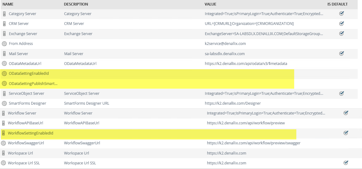Select the Workspace Url SSL name cell
The width and height of the screenshot is (362, 169).
(x=24, y=163)
